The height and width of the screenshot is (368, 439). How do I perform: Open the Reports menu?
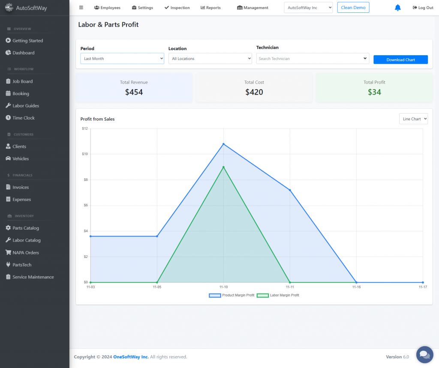point(210,8)
